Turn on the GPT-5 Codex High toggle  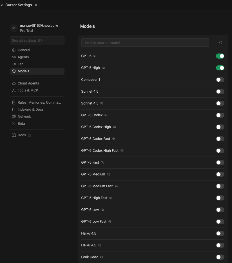coord(220,127)
